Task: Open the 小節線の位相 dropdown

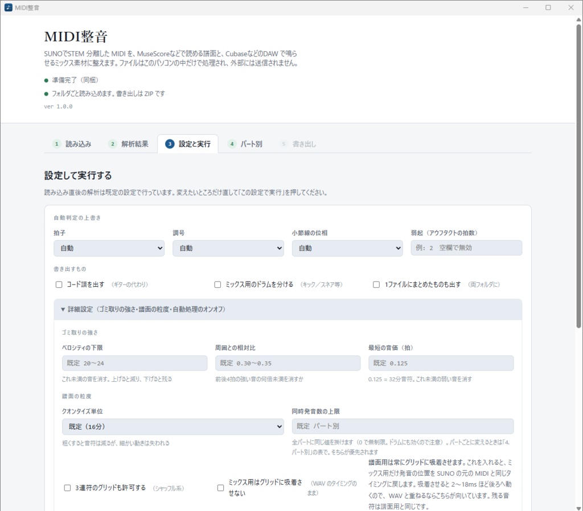Action: (x=347, y=248)
